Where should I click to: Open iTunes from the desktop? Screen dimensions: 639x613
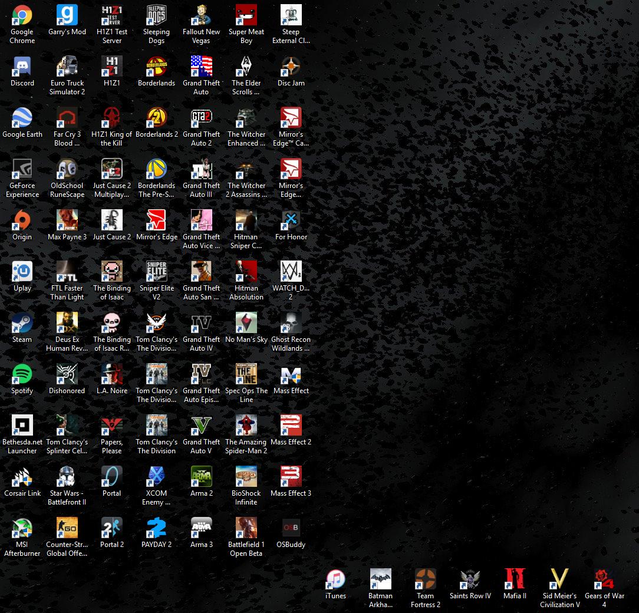pos(335,578)
